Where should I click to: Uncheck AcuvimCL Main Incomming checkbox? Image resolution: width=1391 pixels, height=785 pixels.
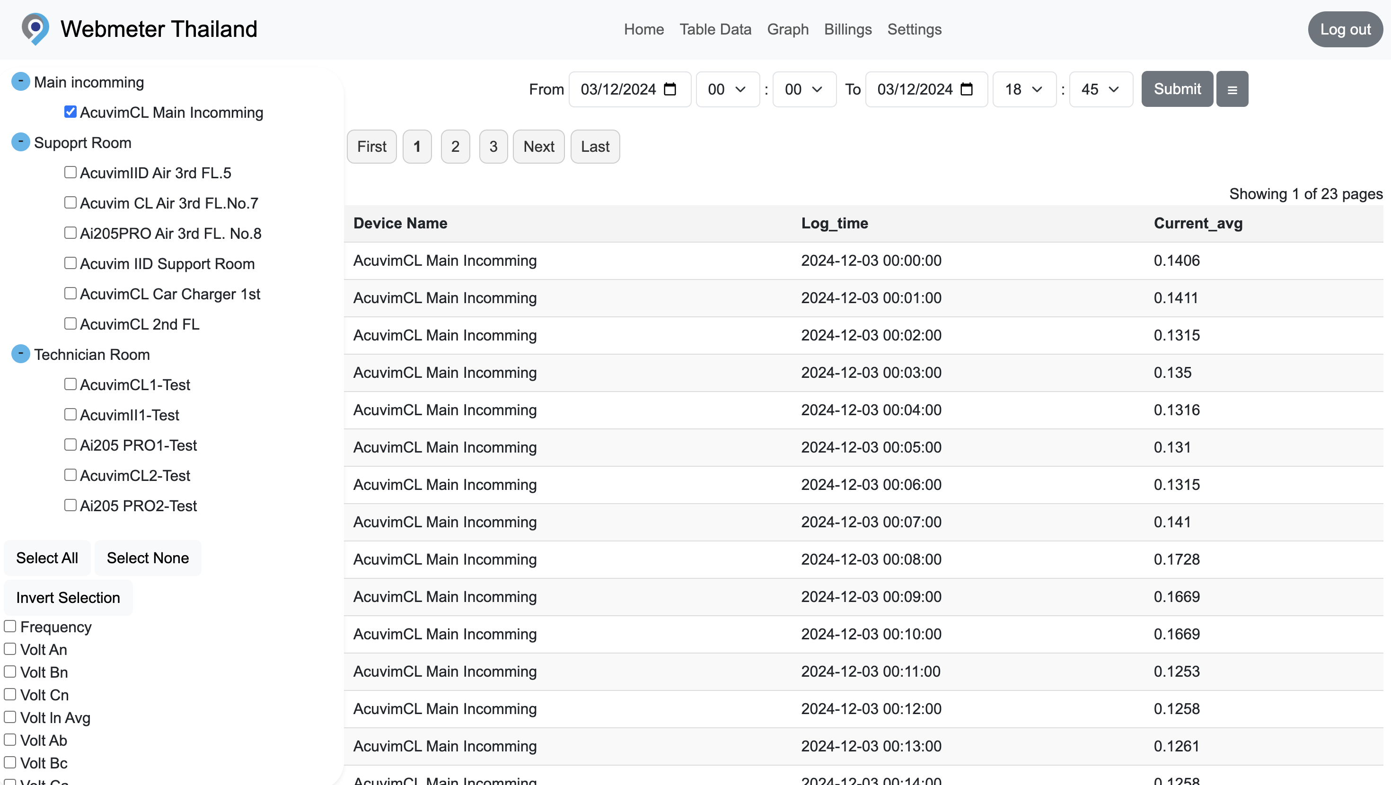click(x=70, y=112)
